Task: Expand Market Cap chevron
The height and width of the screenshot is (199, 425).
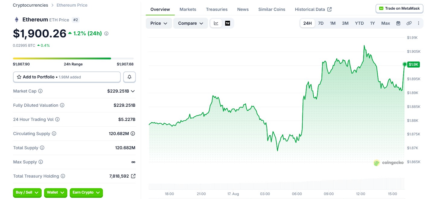Action: (x=133, y=91)
